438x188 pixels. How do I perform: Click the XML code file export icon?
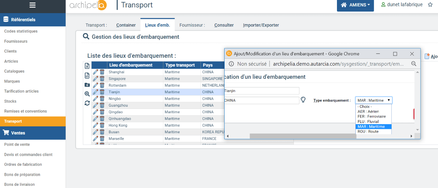tap(87, 75)
